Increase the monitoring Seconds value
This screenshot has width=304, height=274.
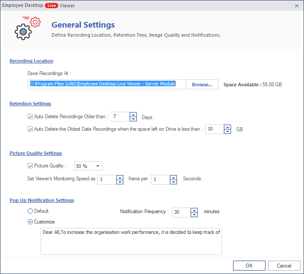coord(173,178)
